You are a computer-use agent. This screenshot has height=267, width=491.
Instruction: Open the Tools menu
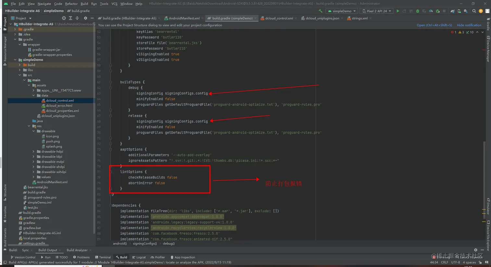point(104,4)
